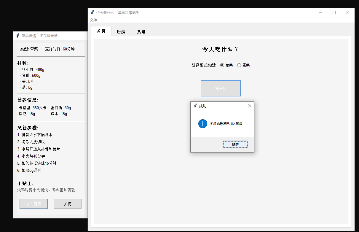
Task: Close the 今天吃什么 main window
Action: (x=348, y=12)
